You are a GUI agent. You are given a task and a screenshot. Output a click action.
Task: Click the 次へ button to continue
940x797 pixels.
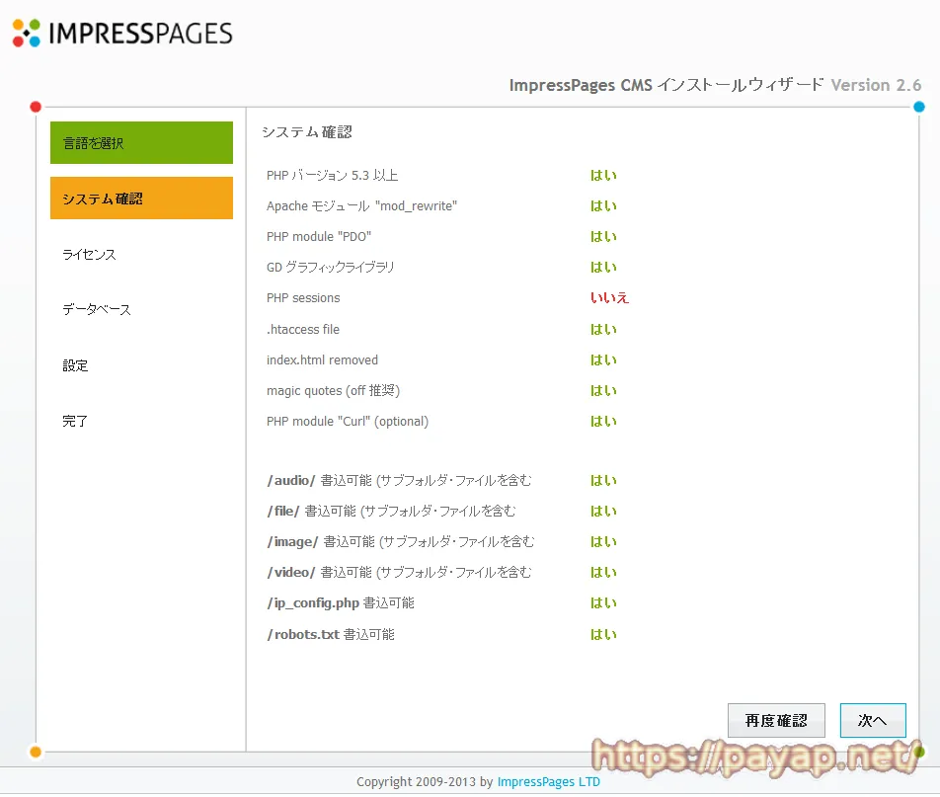[x=873, y=720]
